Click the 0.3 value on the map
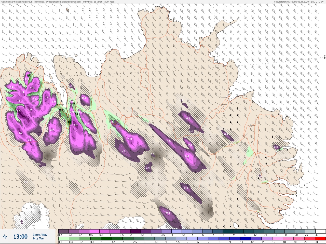 [191, 131]
